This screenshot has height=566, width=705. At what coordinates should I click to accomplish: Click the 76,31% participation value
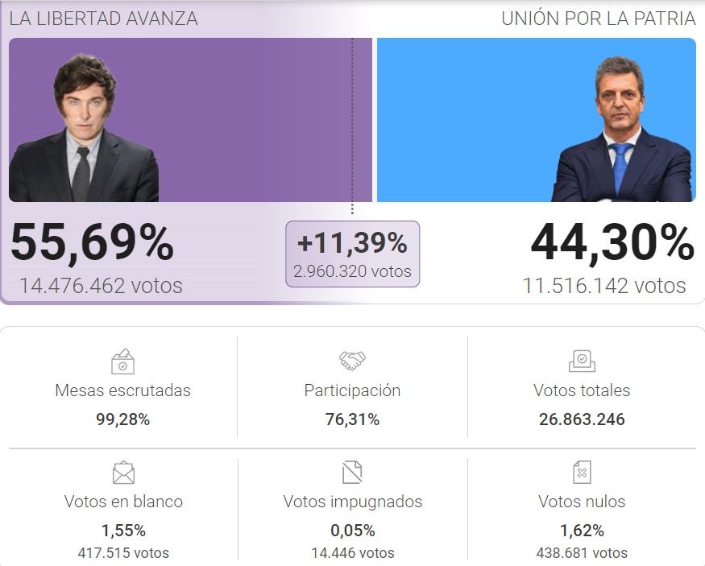pos(352,419)
